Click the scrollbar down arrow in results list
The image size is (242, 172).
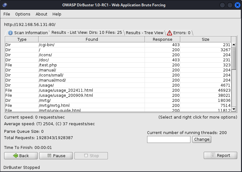pos(234,109)
